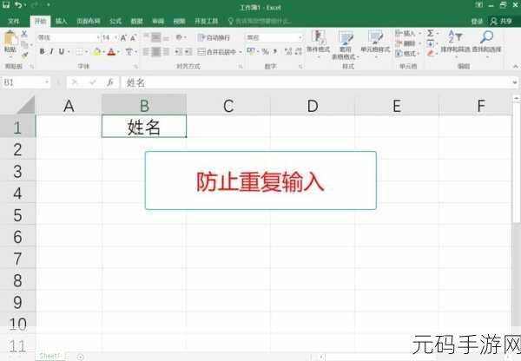This screenshot has height=361, width=521.
Task: Switch to Formulas (公式) tab
Action: pos(115,21)
